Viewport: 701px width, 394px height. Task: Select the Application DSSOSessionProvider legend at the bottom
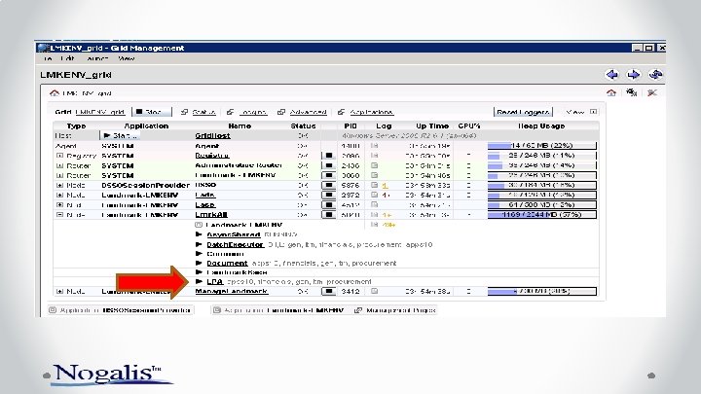click(121, 310)
